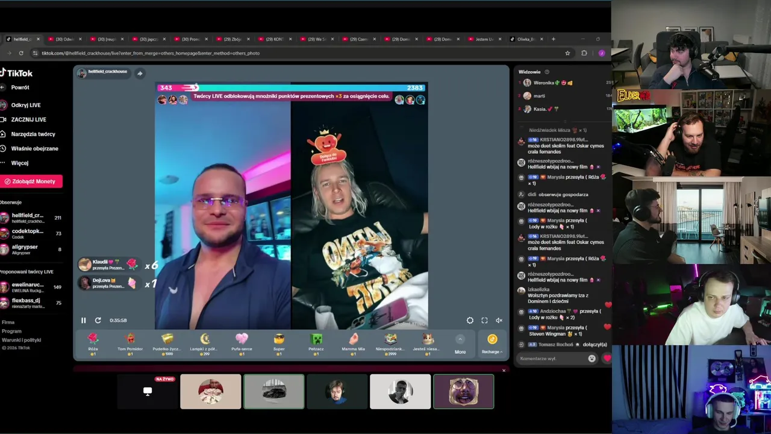Open Warunki i polityki footer link
The height and width of the screenshot is (434, 771).
pyautogui.click(x=21, y=340)
